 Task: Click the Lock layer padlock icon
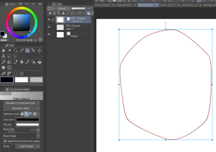(63, 13)
